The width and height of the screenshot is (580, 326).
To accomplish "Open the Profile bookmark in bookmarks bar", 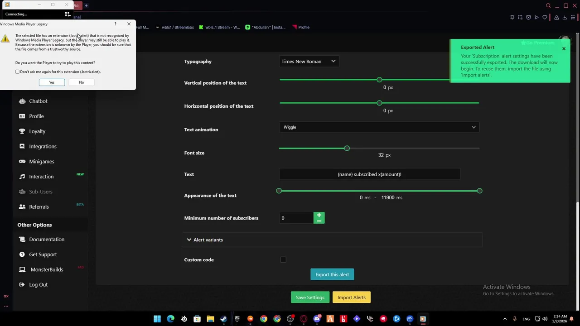I will [x=301, y=27].
